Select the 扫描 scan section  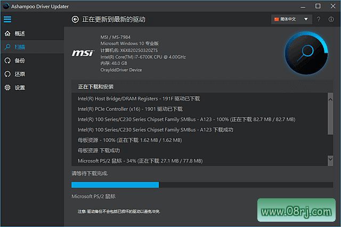[20, 47]
